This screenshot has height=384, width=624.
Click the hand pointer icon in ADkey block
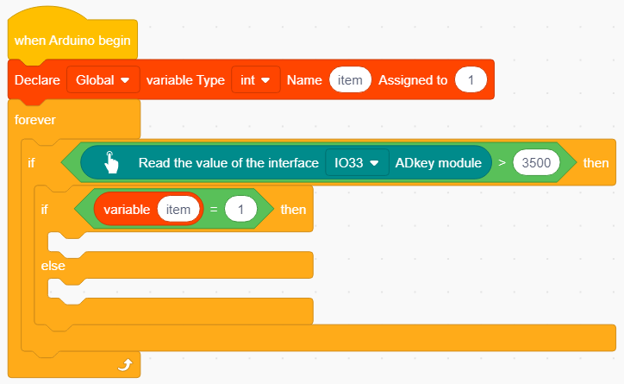[111, 162]
